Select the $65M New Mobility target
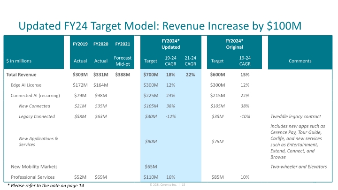This screenshot has width=338, height=190. 151,167
